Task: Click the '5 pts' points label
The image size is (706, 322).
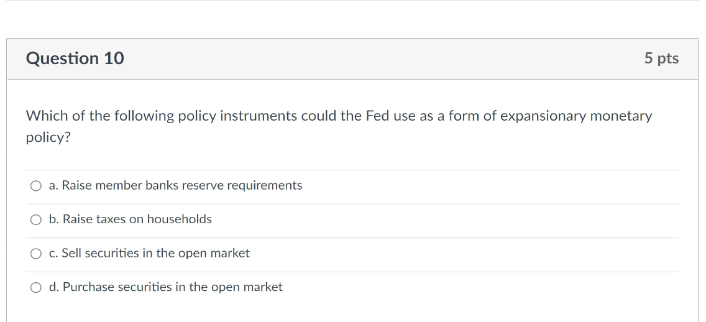Action: 661,58
